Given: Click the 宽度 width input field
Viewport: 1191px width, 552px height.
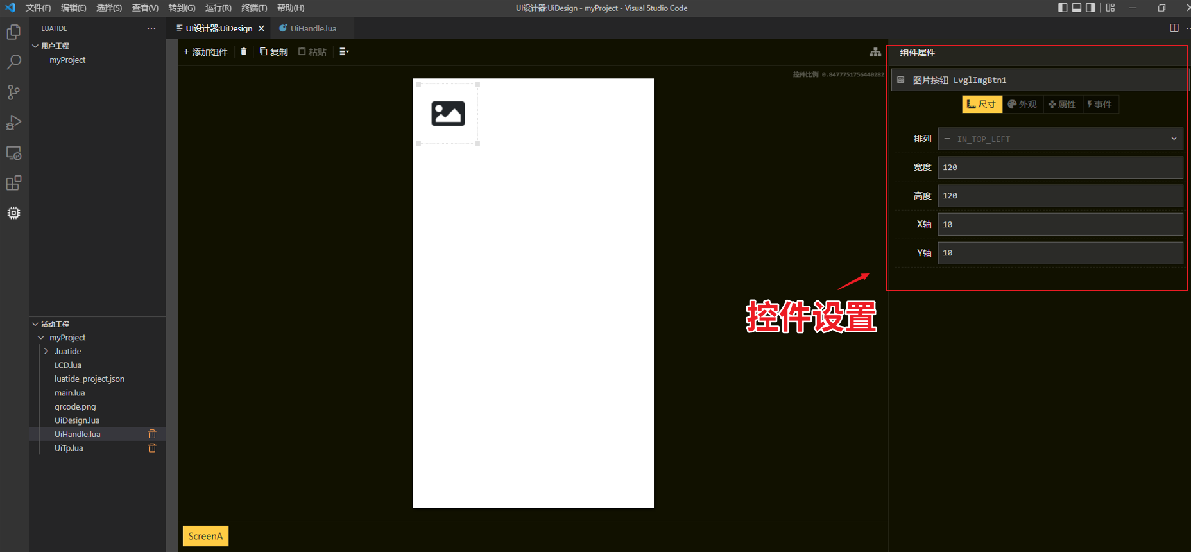Looking at the screenshot, I should click(x=1060, y=168).
